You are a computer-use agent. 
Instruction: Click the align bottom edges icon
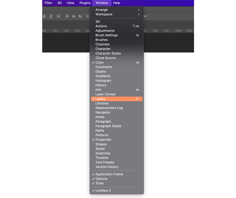click(80, 16)
